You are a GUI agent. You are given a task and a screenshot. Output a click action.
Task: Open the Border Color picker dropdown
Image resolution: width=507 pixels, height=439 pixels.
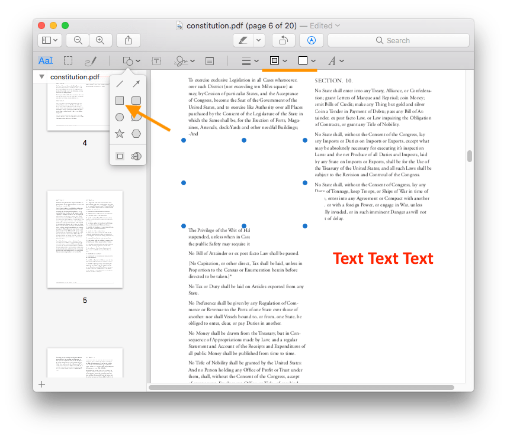pyautogui.click(x=278, y=60)
